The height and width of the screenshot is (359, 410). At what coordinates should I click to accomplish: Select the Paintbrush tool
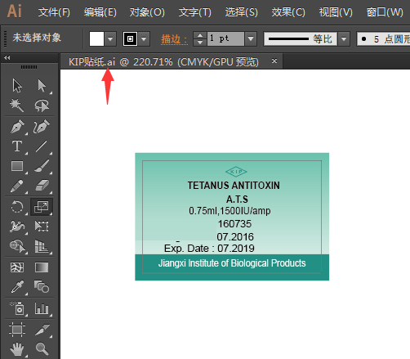click(x=42, y=166)
